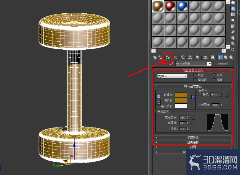This screenshot has height=175, width=240.
Task: Click the Make Unique icon
Action: pos(190,57)
